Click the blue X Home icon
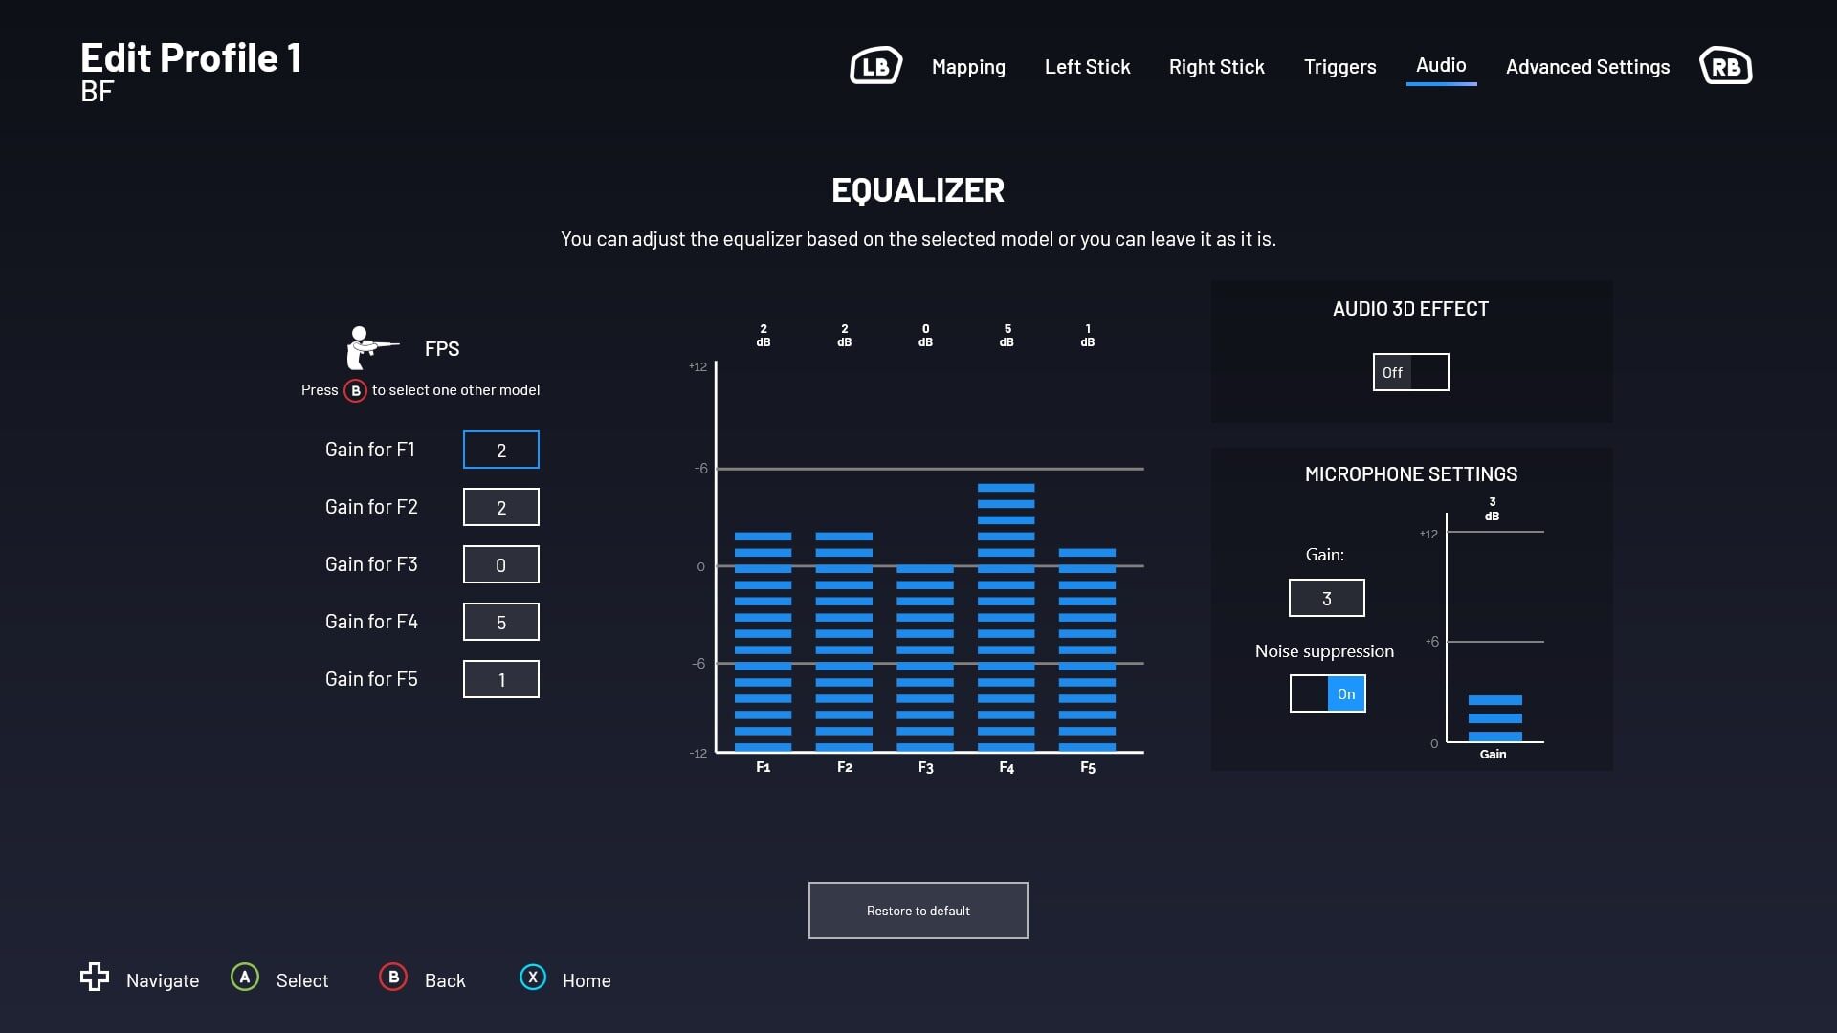1837x1033 pixels. tap(533, 978)
